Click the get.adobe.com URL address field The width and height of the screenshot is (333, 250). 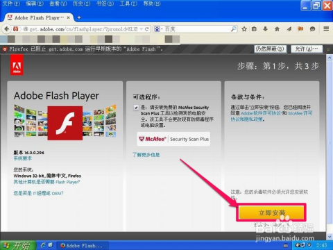83,29
